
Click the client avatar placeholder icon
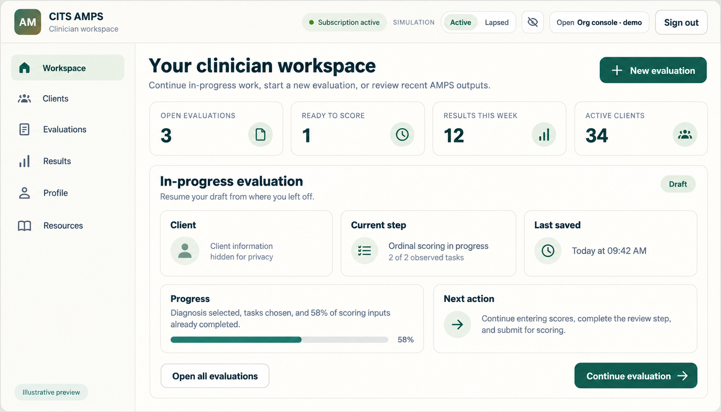tap(185, 251)
